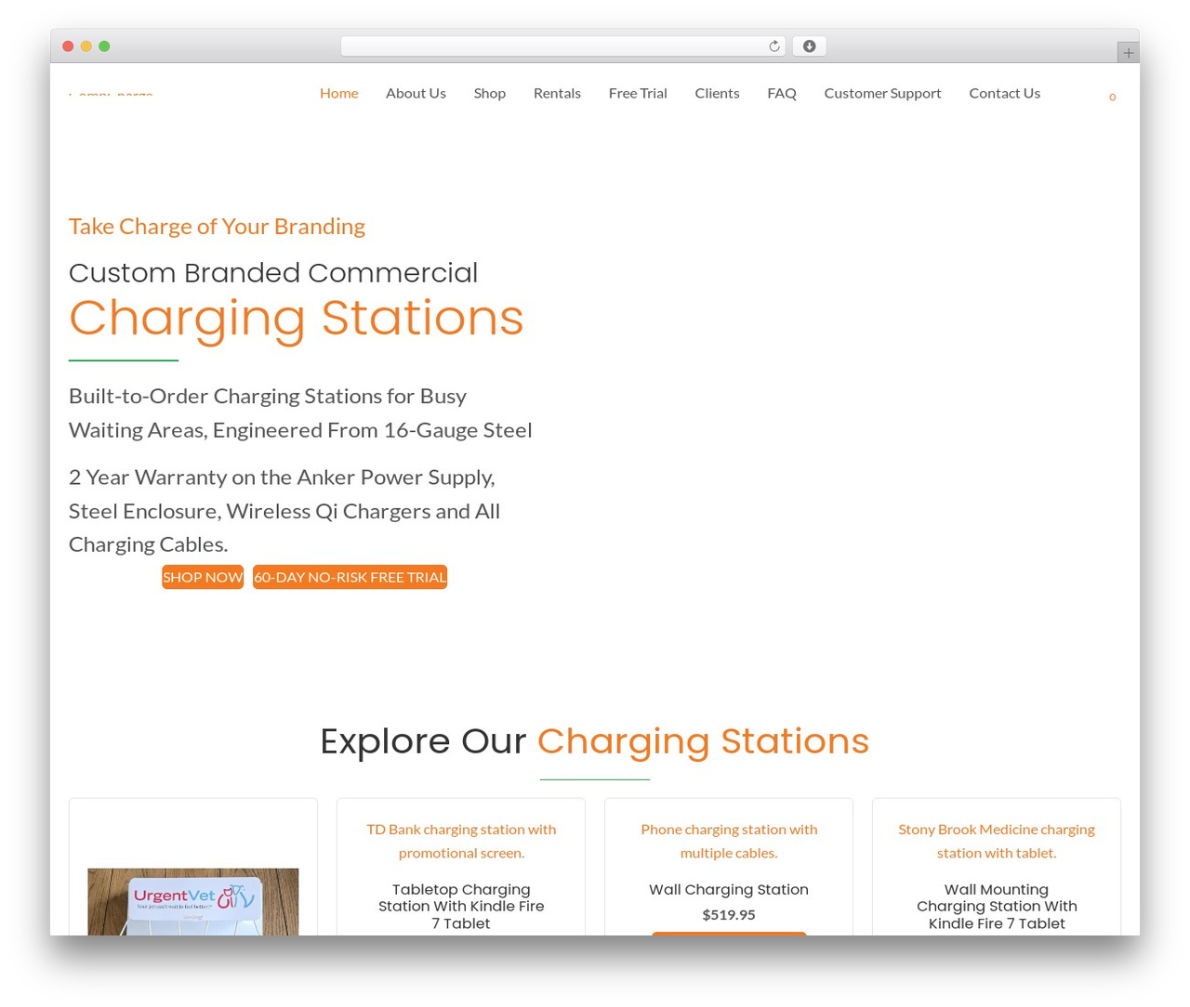Screen dimensions: 1190x1007
Task: Maximize the window with the green button
Action: coord(104,46)
